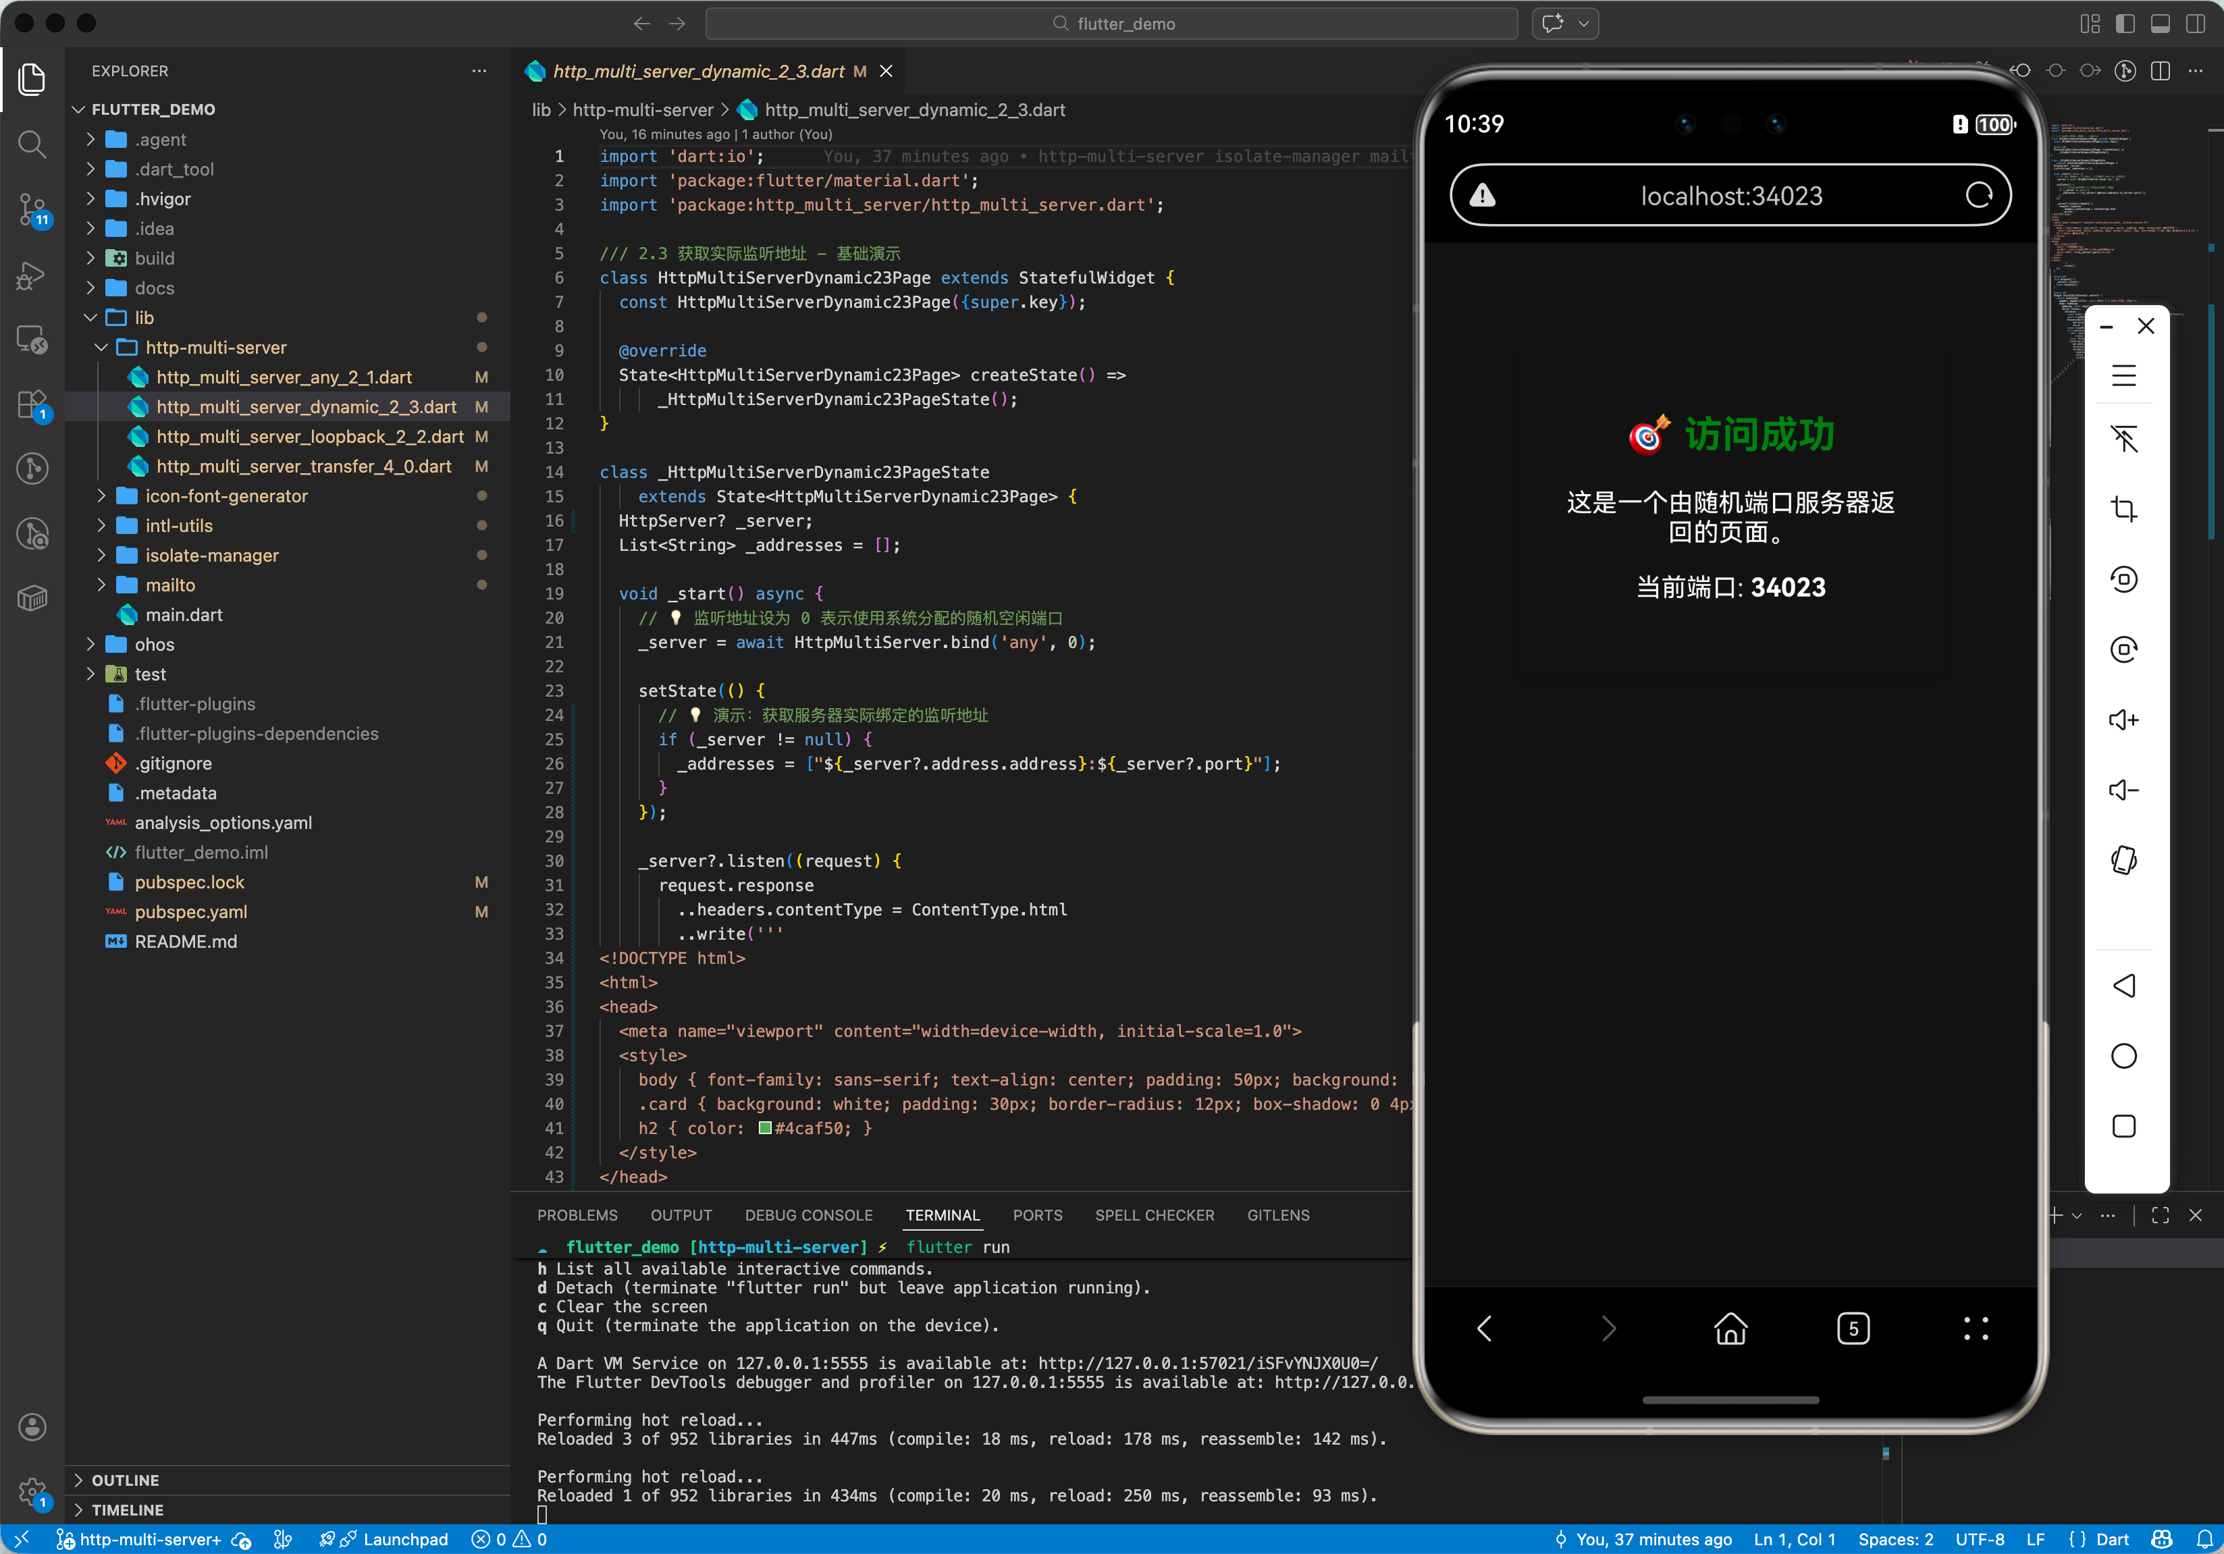
Task: Toggle the bottom panel layout button
Action: pos(2160,23)
